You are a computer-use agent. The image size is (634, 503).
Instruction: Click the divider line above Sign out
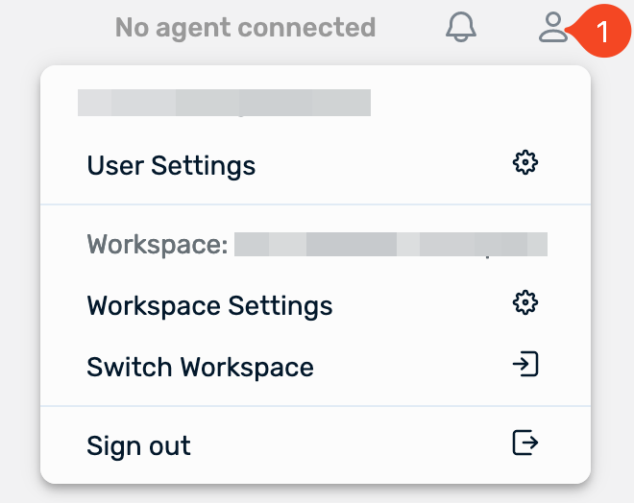pos(315,406)
